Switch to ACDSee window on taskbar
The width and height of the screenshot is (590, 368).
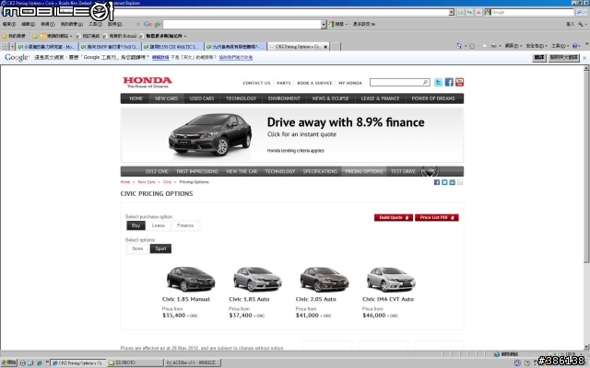193,362
